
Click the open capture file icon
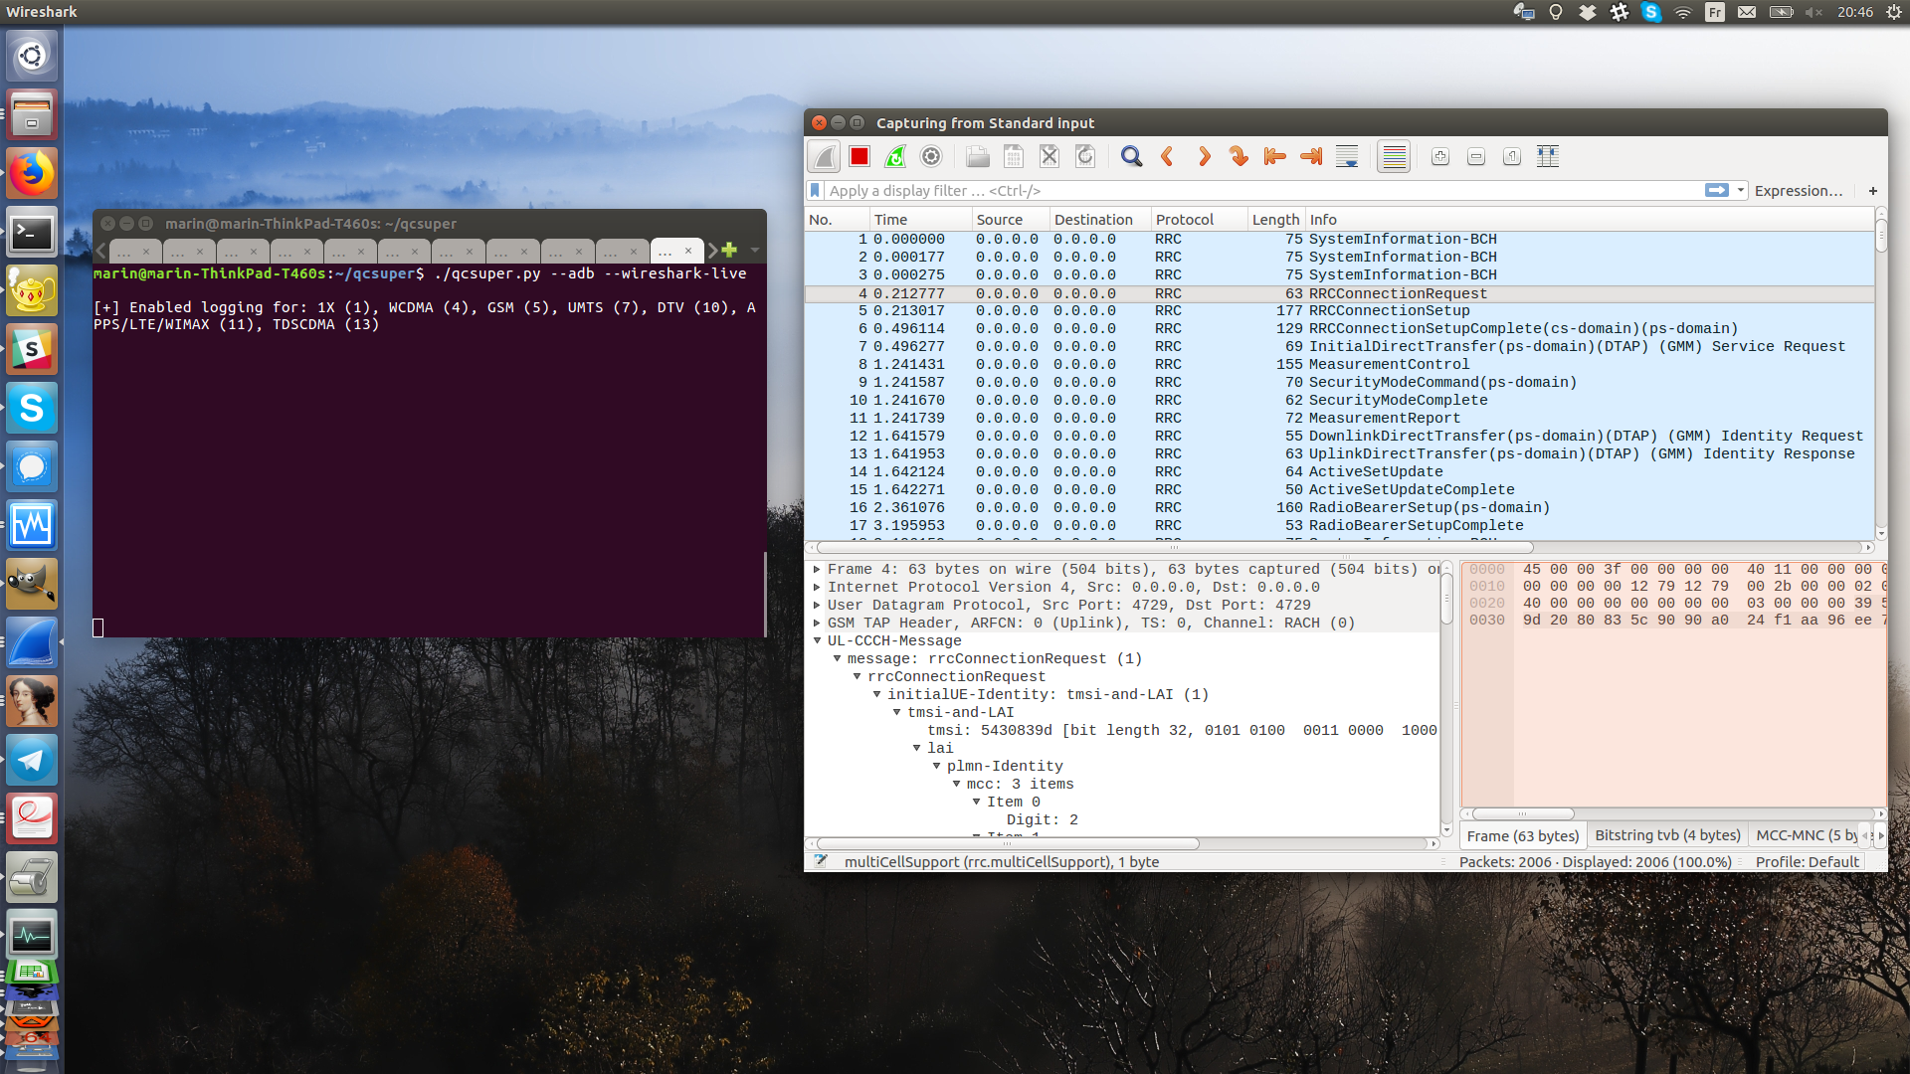pyautogui.click(x=977, y=156)
